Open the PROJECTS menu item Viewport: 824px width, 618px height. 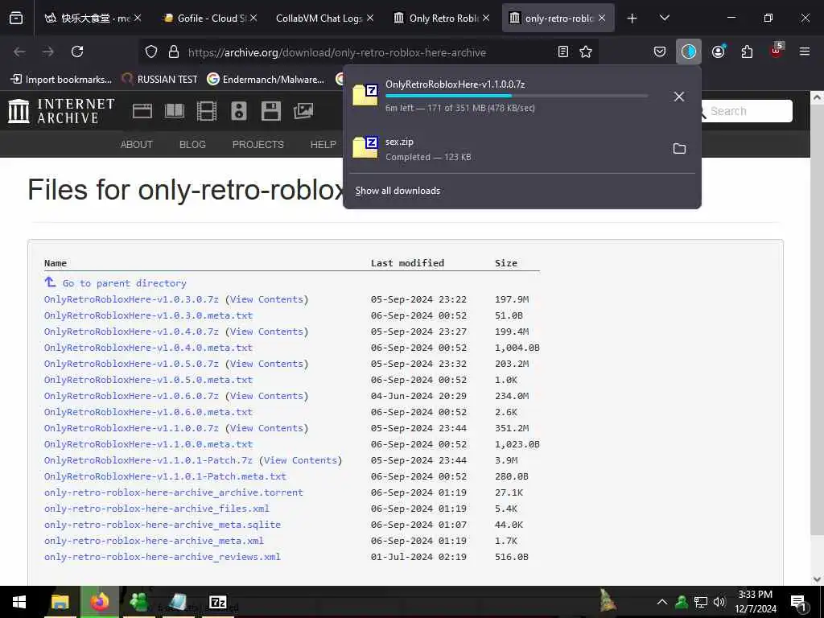[x=258, y=145]
